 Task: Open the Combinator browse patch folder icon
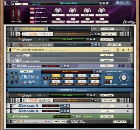[104, 3]
